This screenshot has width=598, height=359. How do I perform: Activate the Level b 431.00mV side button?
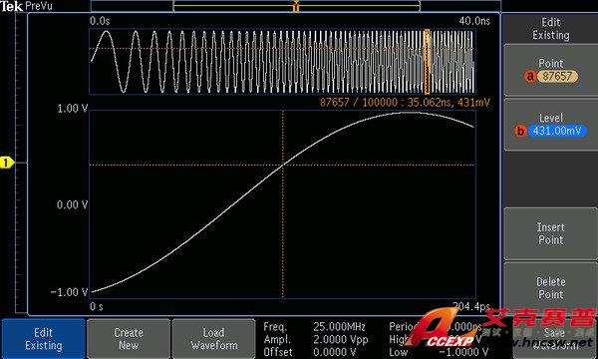(x=551, y=125)
